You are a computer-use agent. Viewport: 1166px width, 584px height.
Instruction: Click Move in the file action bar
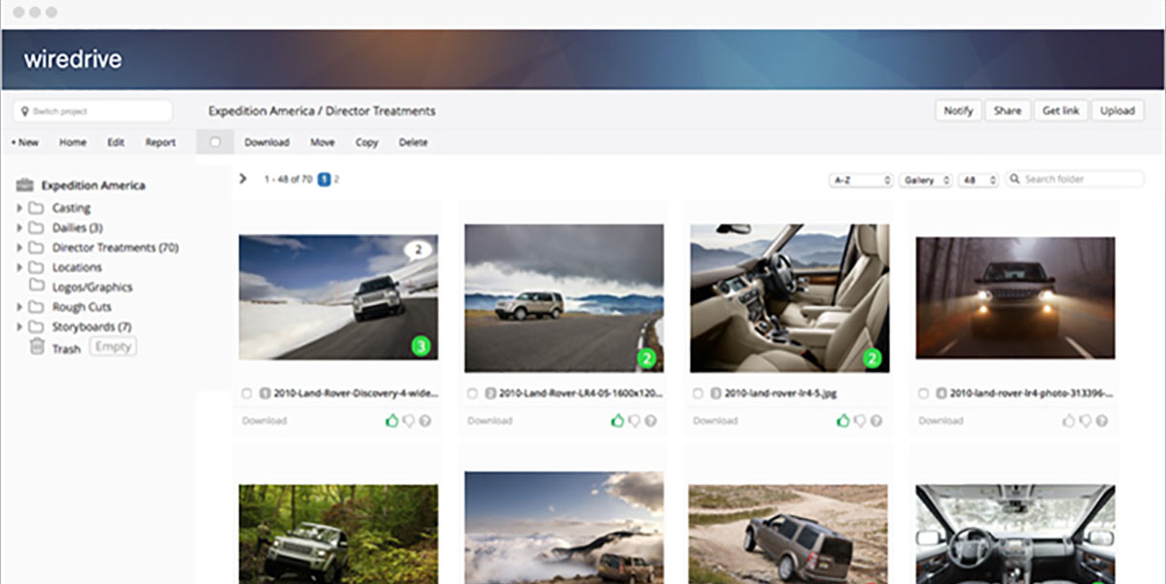tap(323, 142)
